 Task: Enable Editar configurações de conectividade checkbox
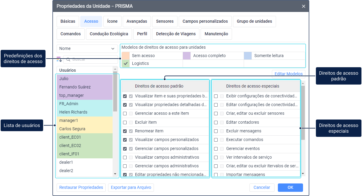click(x=216, y=105)
